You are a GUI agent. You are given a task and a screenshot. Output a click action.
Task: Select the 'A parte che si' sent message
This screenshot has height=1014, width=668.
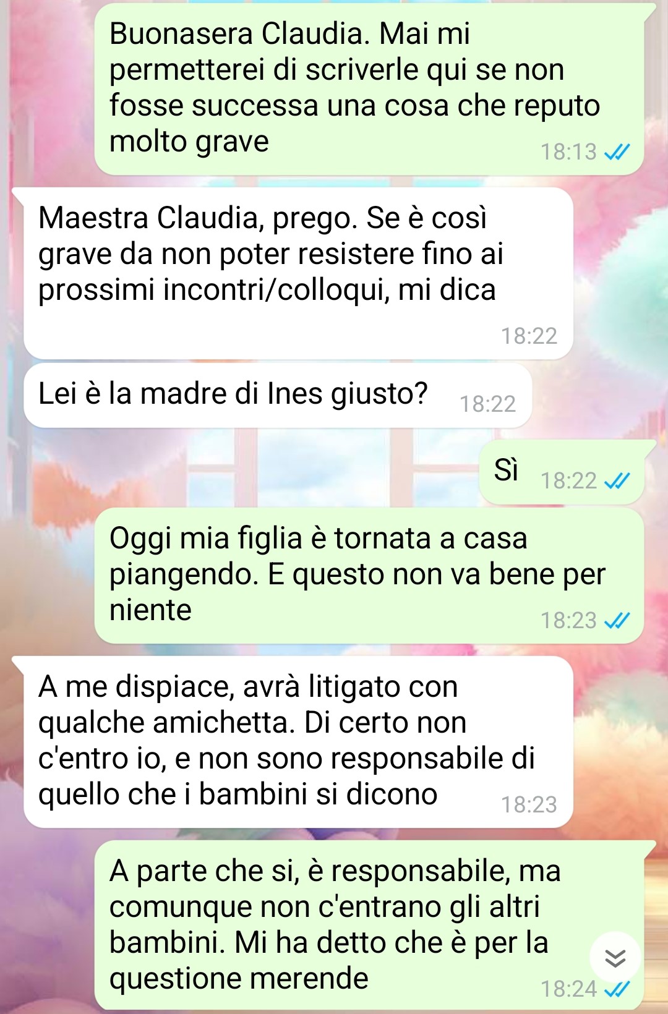(369, 925)
